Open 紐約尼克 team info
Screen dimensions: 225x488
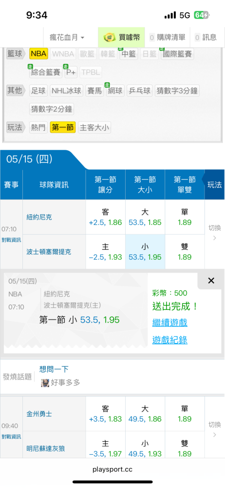click(x=39, y=217)
